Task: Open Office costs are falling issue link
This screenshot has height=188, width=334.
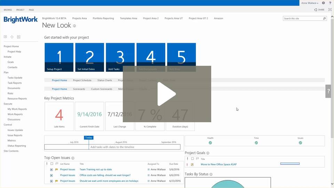Action: coord(105,175)
